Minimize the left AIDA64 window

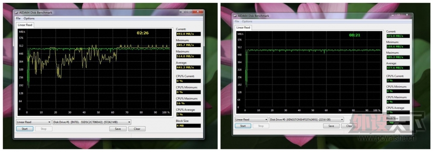183,11
